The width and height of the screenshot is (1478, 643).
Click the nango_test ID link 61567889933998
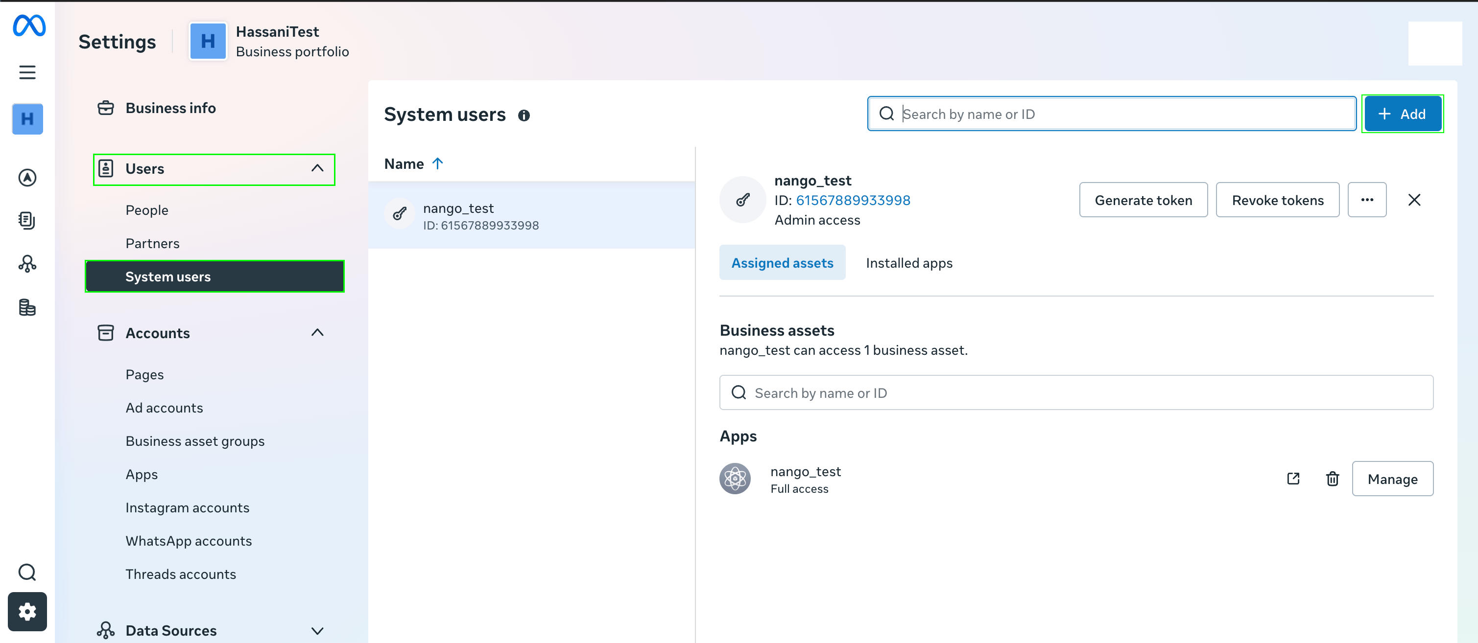pos(853,200)
